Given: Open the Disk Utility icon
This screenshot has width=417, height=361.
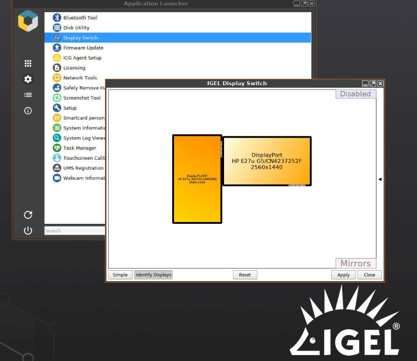Looking at the screenshot, I should [57, 28].
